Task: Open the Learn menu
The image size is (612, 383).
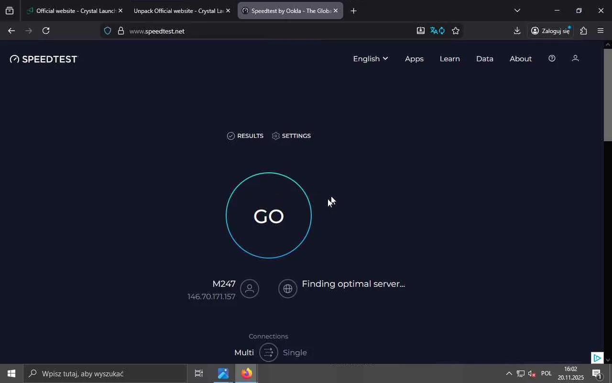Action: coord(450,58)
